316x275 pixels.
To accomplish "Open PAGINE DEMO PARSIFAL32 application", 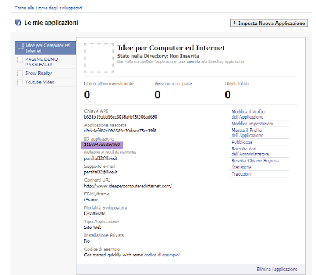I will (x=42, y=62).
